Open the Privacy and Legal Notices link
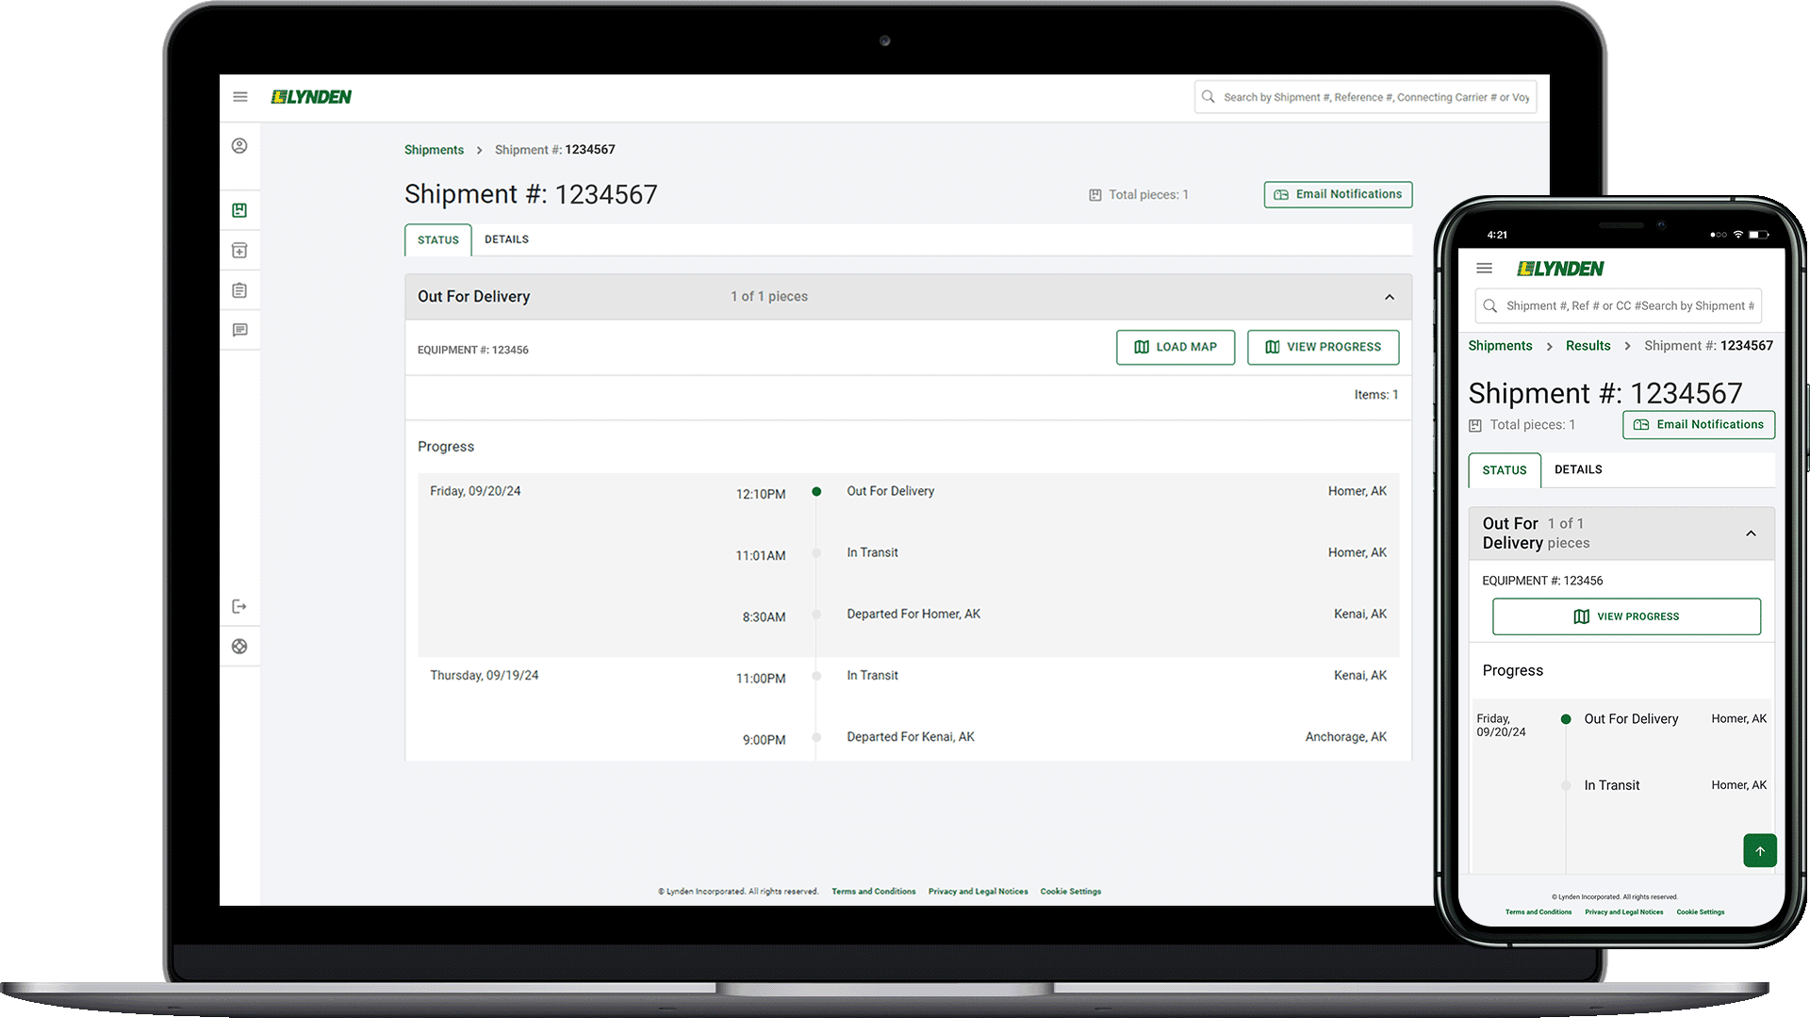1810x1018 pixels. point(978,891)
